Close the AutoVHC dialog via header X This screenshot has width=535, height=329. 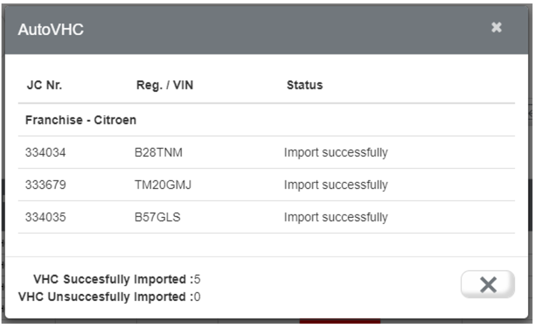coord(496,27)
